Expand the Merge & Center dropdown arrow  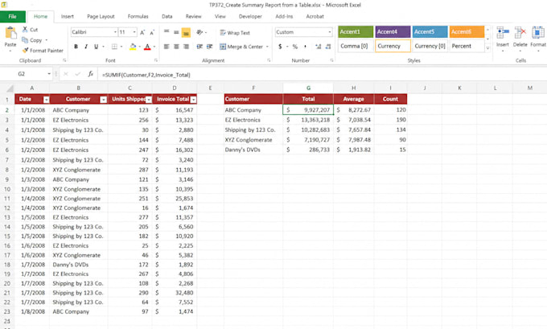click(267, 47)
